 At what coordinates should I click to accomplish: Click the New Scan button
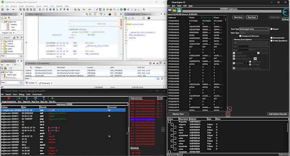[x=238, y=18]
